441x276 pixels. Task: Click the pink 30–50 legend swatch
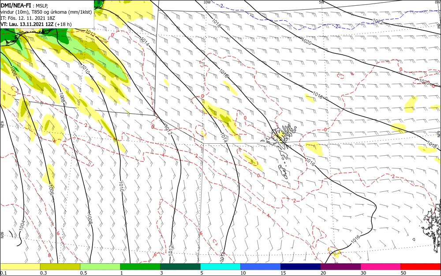pyautogui.click(x=381, y=267)
